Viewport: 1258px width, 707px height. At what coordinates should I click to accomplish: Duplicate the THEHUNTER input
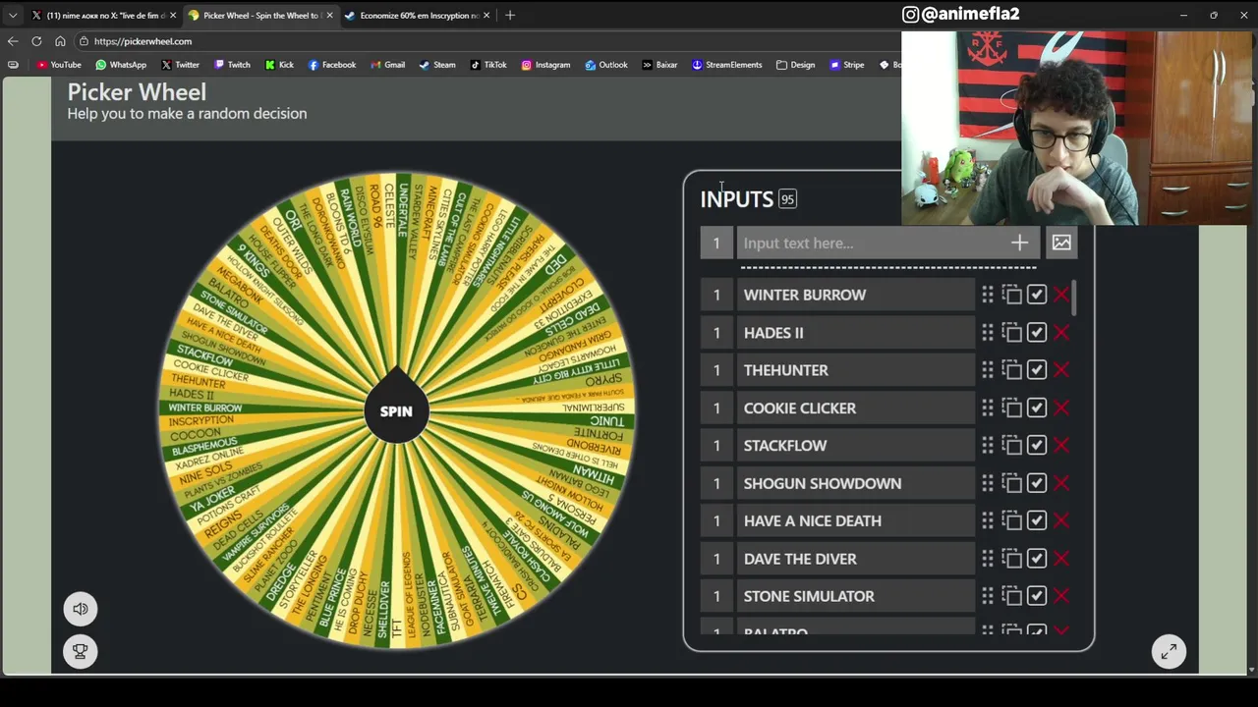click(1012, 370)
